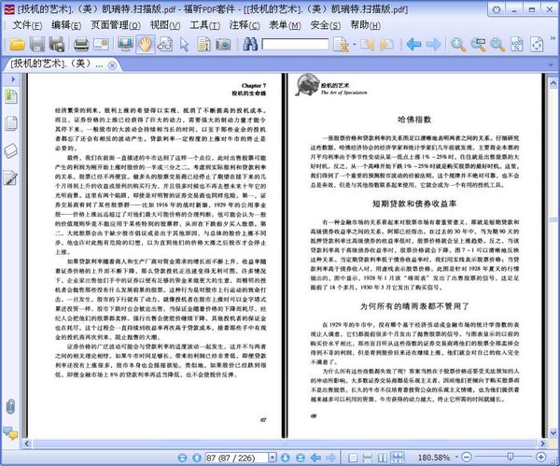Click the find previous result icon

(x=367, y=45)
